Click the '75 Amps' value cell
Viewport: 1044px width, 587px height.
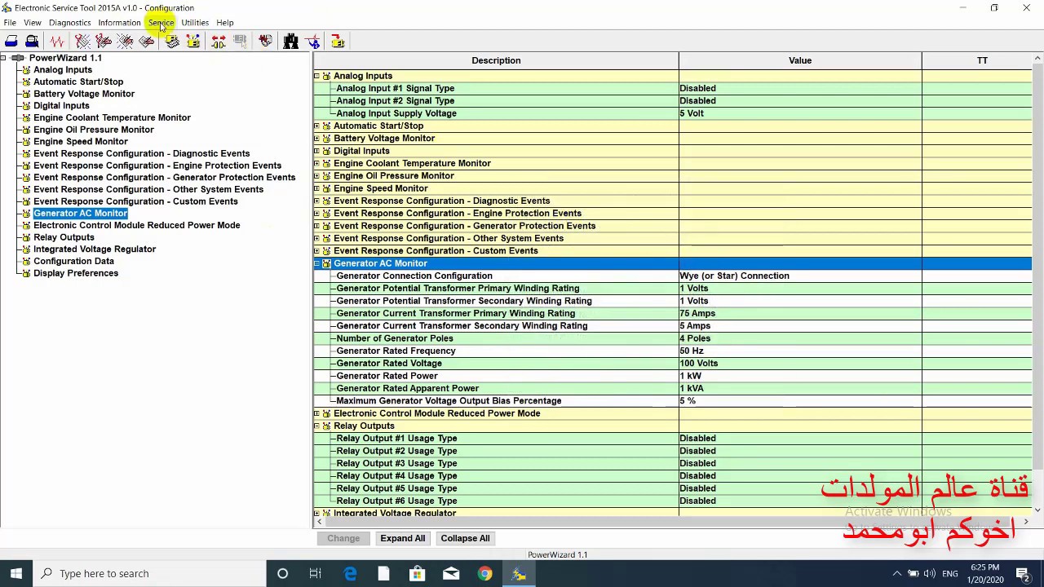coord(800,313)
